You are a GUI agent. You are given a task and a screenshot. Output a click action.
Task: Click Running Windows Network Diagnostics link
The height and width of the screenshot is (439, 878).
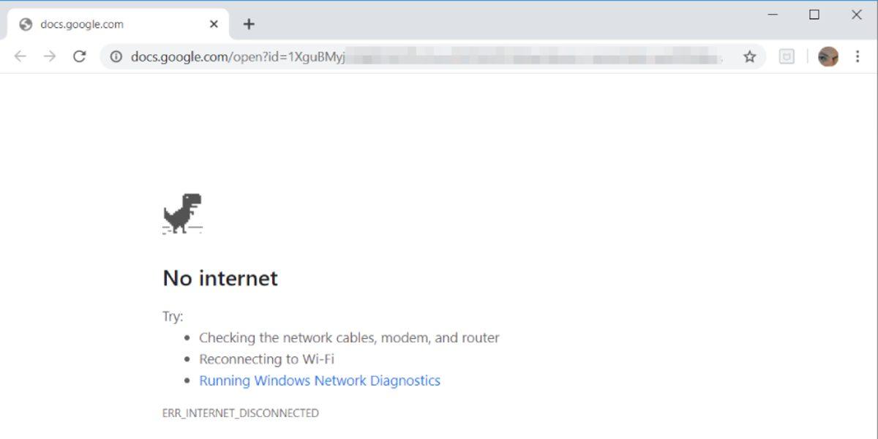click(x=320, y=380)
